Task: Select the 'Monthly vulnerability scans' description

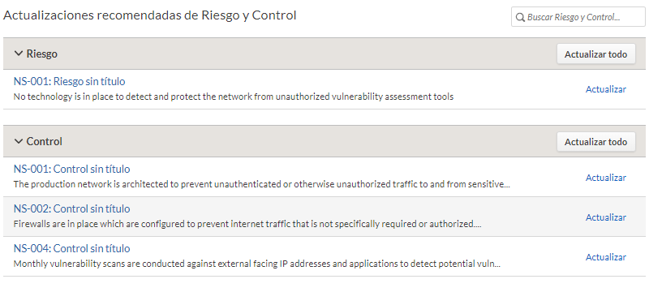Action: [x=257, y=264]
